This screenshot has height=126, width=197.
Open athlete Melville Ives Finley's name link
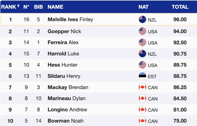coord(70,19)
